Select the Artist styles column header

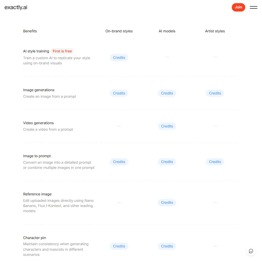point(215,31)
